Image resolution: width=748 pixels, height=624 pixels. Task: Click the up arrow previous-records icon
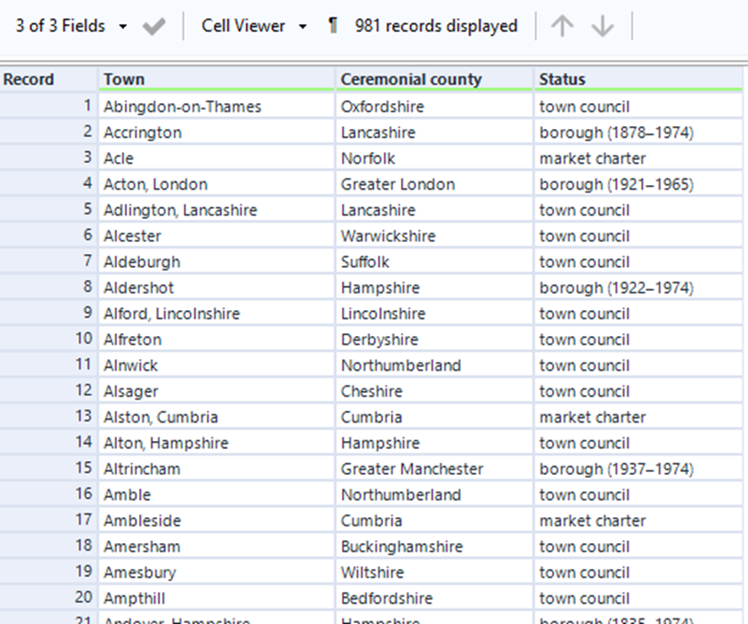561,27
